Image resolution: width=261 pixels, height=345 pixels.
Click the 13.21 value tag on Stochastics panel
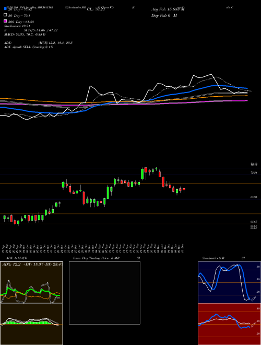254,298
